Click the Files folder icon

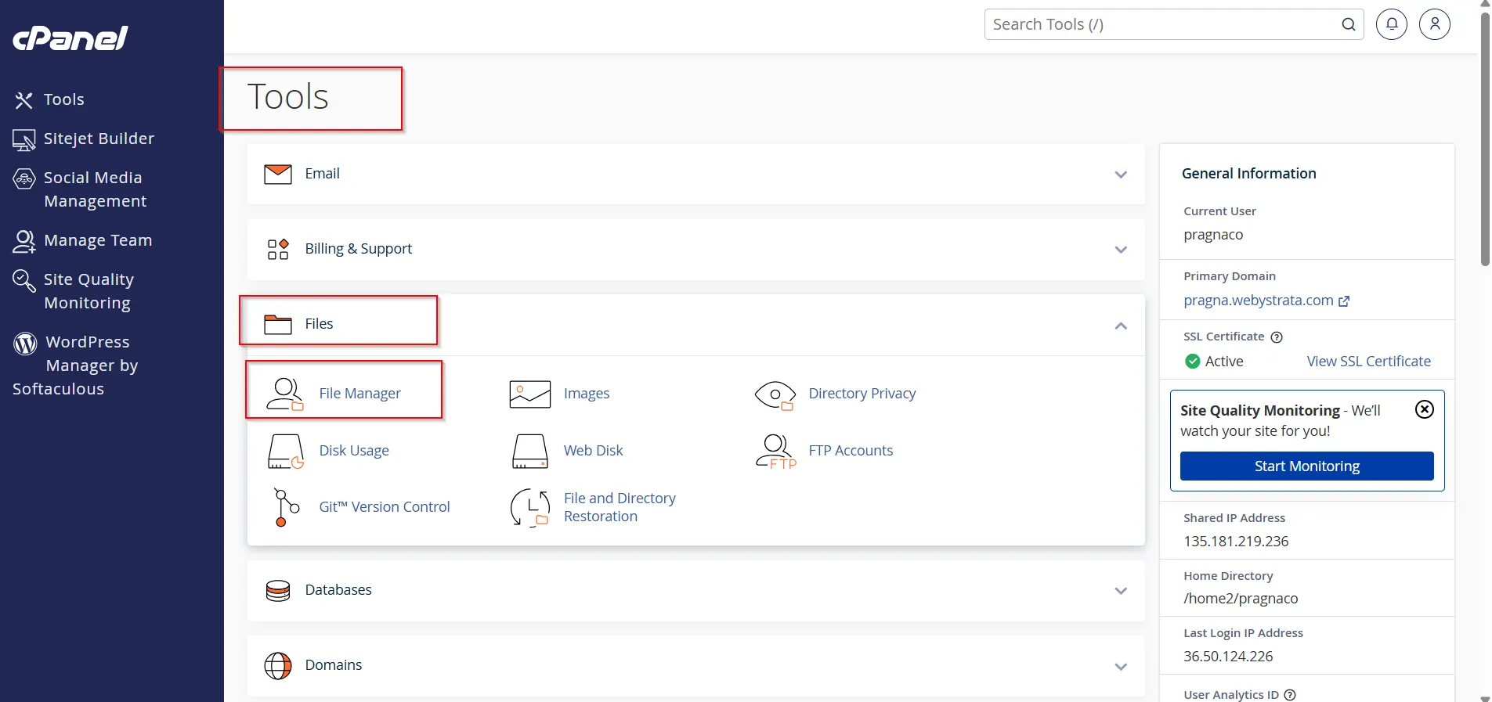(x=278, y=324)
